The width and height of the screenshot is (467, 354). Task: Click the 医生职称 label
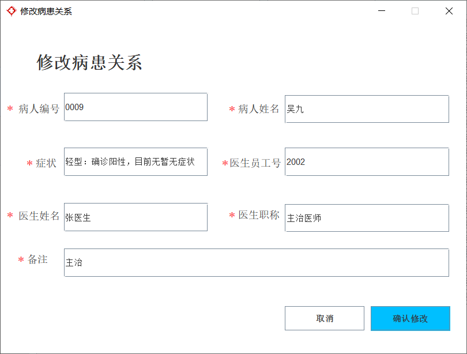point(258,214)
